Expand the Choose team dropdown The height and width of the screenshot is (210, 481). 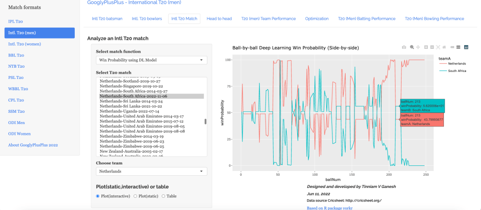(x=151, y=171)
